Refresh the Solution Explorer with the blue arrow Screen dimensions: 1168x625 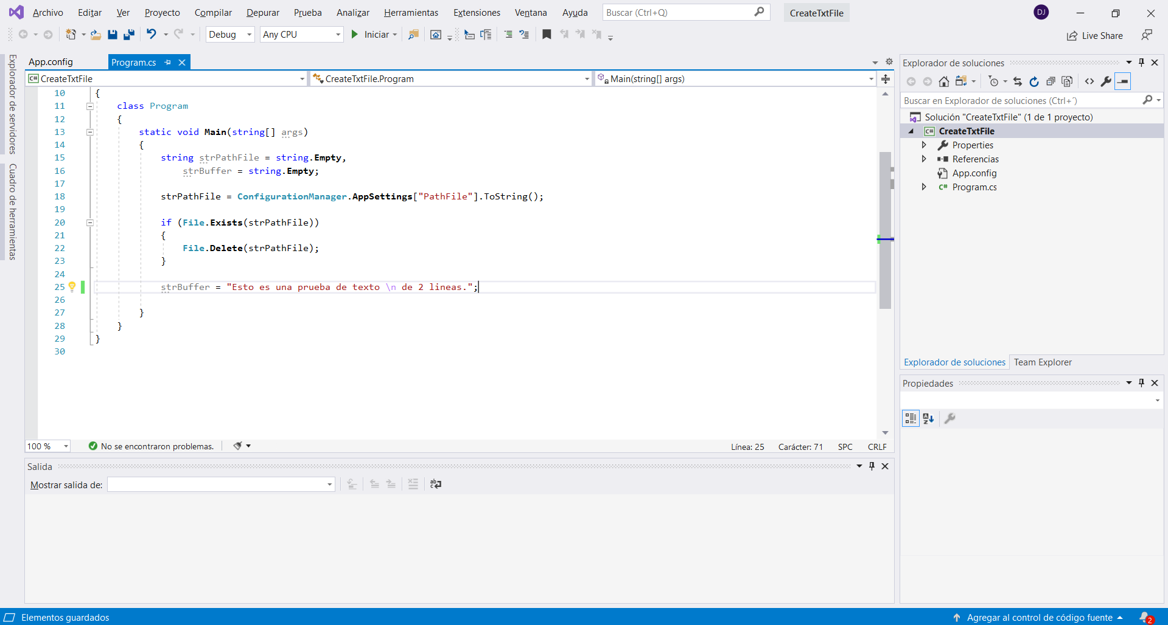(1033, 81)
